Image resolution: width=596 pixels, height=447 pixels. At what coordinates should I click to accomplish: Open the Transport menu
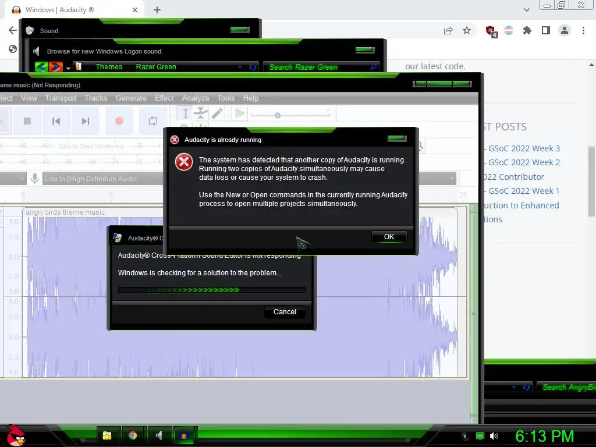point(61,98)
